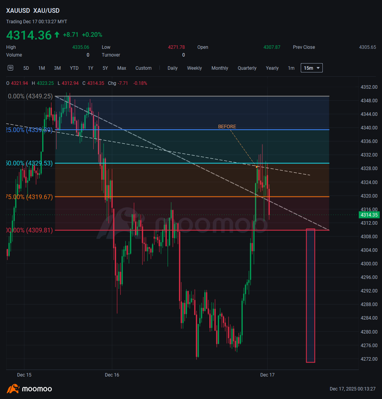
Task: Click the 0.00% (4349.25) Fibonacci label
Action: pyautogui.click(x=30, y=96)
